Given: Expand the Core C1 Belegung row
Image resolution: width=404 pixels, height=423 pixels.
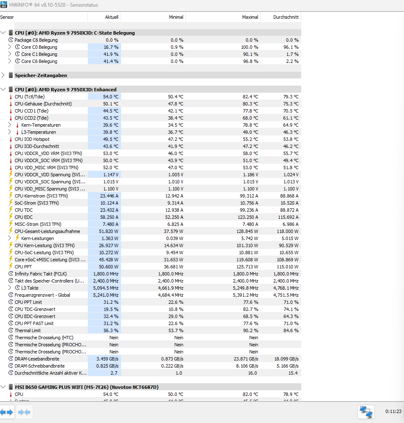Looking at the screenshot, I should (10, 54).
